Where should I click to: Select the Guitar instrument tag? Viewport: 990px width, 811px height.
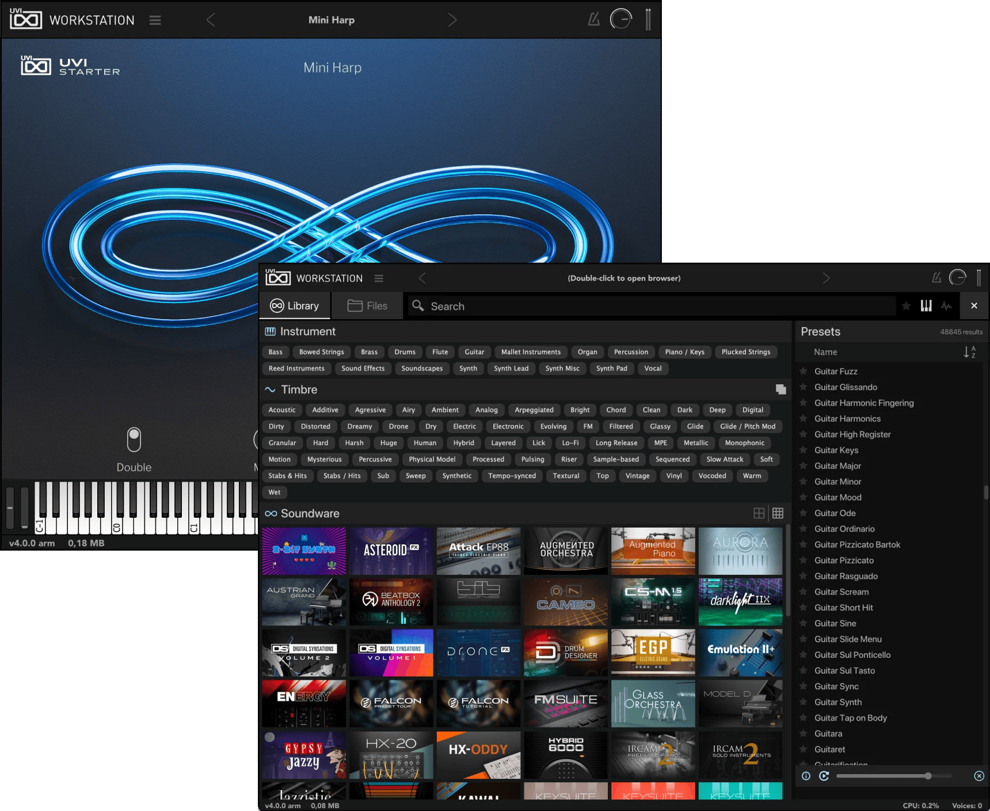(474, 352)
